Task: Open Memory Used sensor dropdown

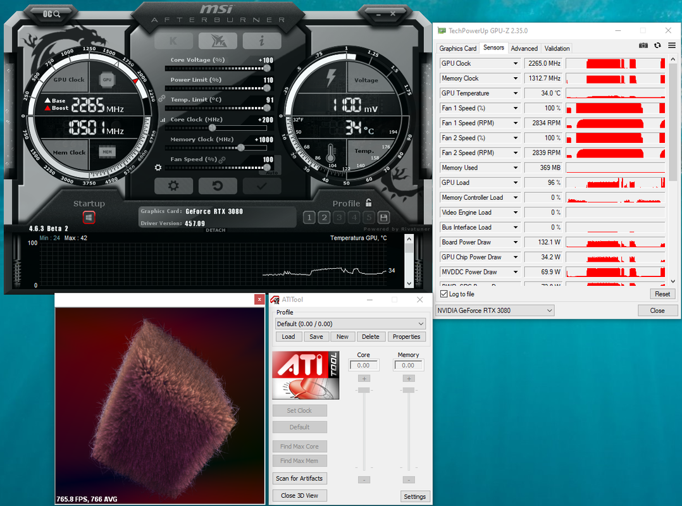Action: coord(516,168)
